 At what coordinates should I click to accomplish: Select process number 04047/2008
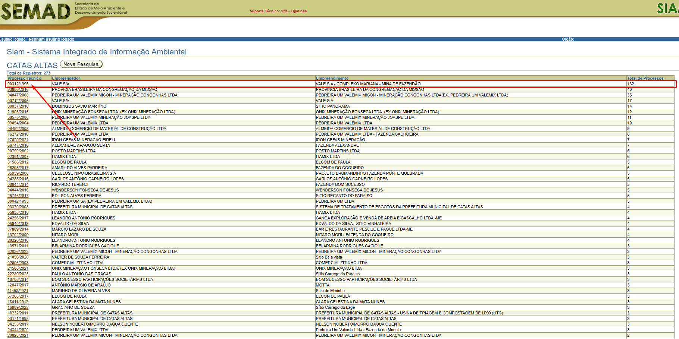point(18,95)
